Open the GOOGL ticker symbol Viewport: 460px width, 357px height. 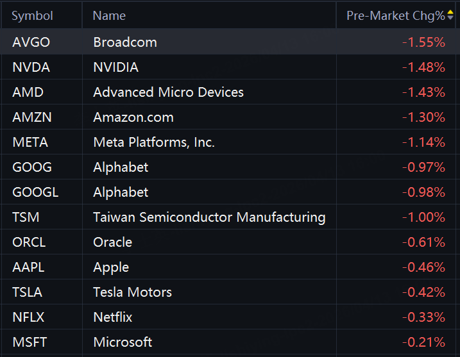click(x=35, y=192)
